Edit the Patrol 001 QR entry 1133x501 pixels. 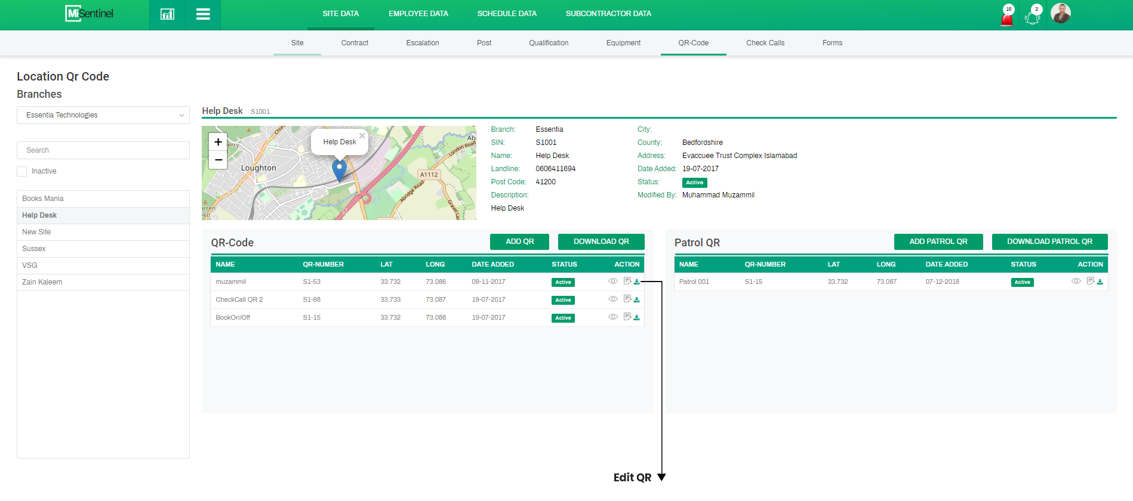tap(1090, 281)
